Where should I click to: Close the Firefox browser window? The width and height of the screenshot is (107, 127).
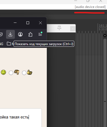click(x=40, y=23)
